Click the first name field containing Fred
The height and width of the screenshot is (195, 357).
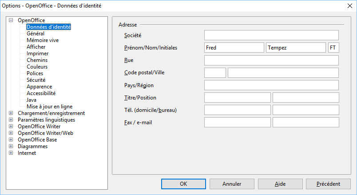click(234, 48)
